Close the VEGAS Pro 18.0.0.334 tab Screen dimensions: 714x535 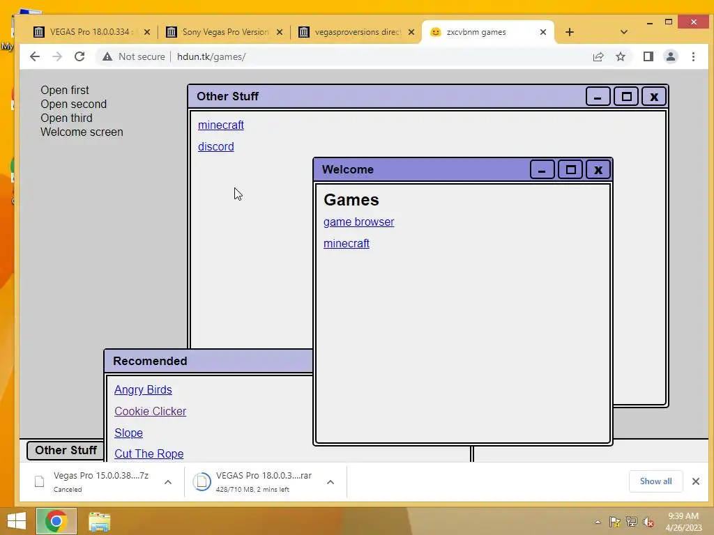pyautogui.click(x=146, y=32)
